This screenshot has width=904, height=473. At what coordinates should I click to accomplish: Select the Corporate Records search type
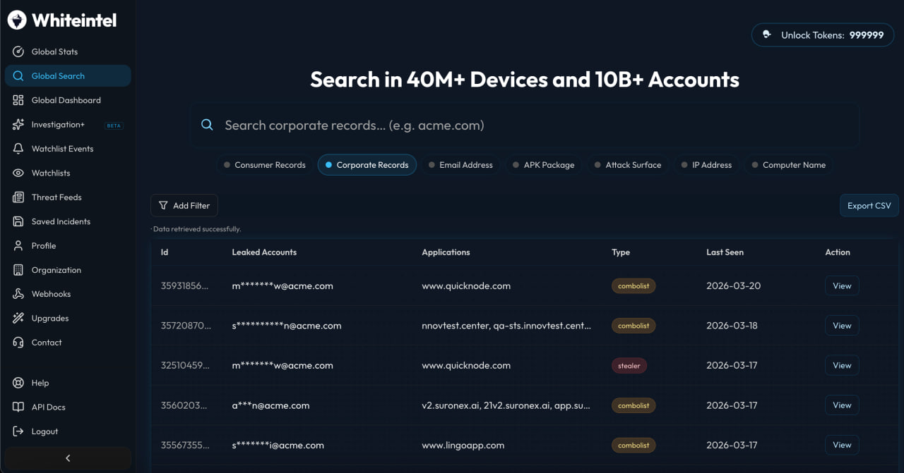[367, 165]
